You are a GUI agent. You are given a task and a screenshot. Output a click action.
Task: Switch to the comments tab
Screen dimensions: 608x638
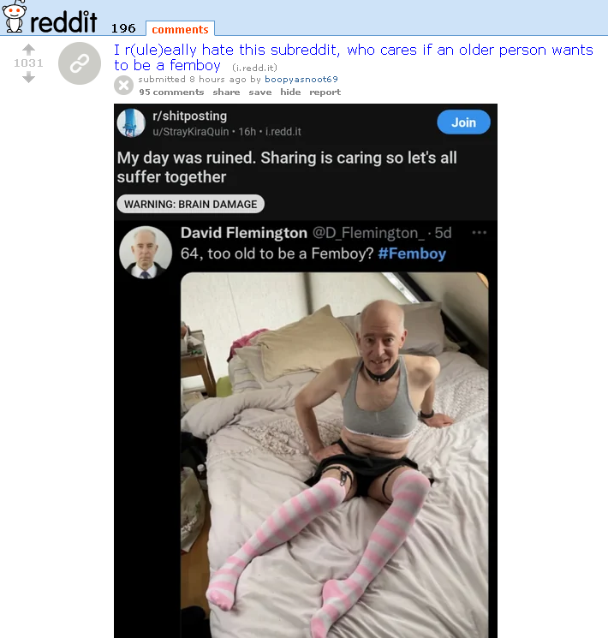[181, 29]
